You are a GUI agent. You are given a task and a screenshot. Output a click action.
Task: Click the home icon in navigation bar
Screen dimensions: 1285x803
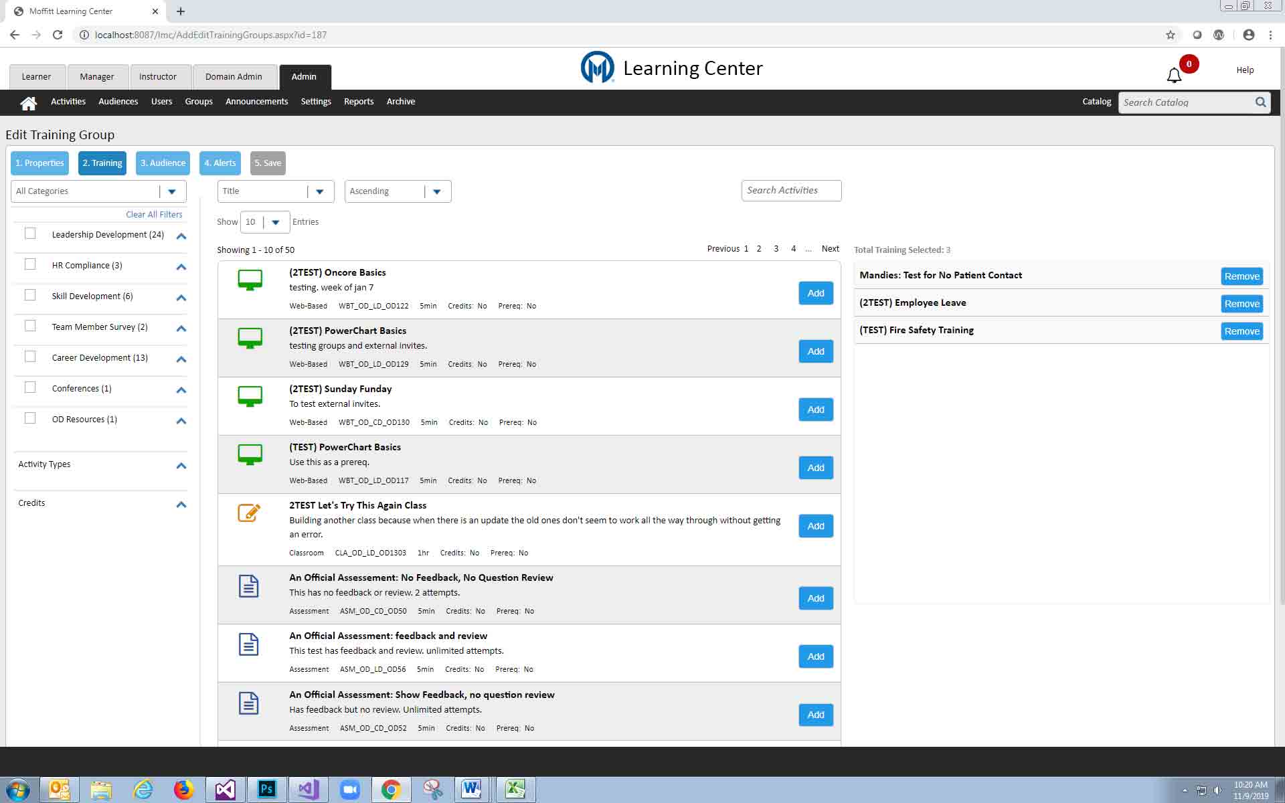click(28, 102)
